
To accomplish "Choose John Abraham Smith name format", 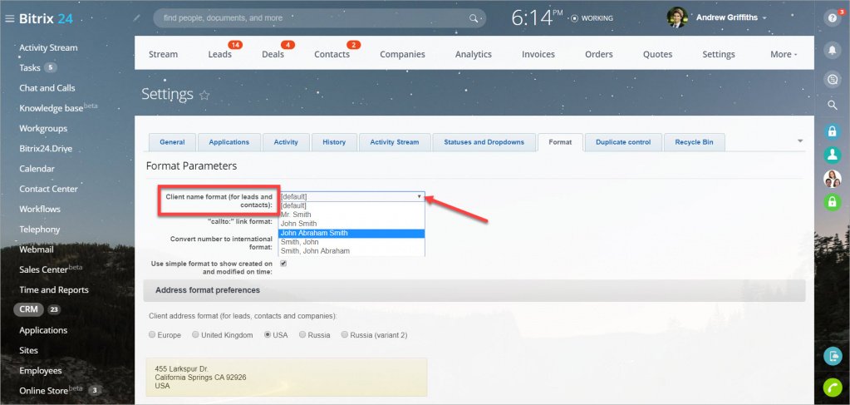I will pos(351,233).
